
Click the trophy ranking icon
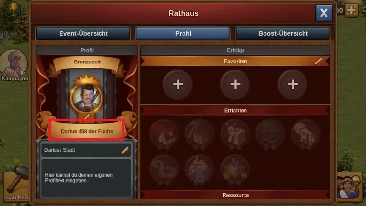pos(14,9)
